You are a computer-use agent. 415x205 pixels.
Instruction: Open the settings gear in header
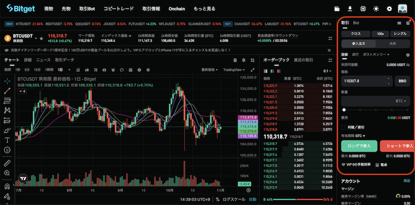389,9
